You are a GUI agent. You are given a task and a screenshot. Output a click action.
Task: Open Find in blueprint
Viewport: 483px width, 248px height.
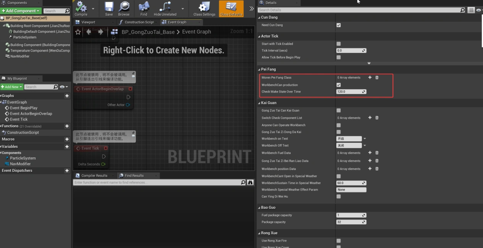pyautogui.click(x=144, y=8)
